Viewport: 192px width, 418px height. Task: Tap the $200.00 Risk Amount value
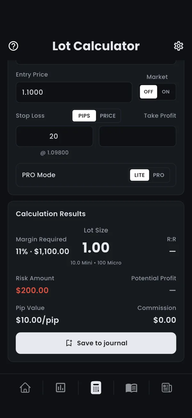[x=32, y=291]
